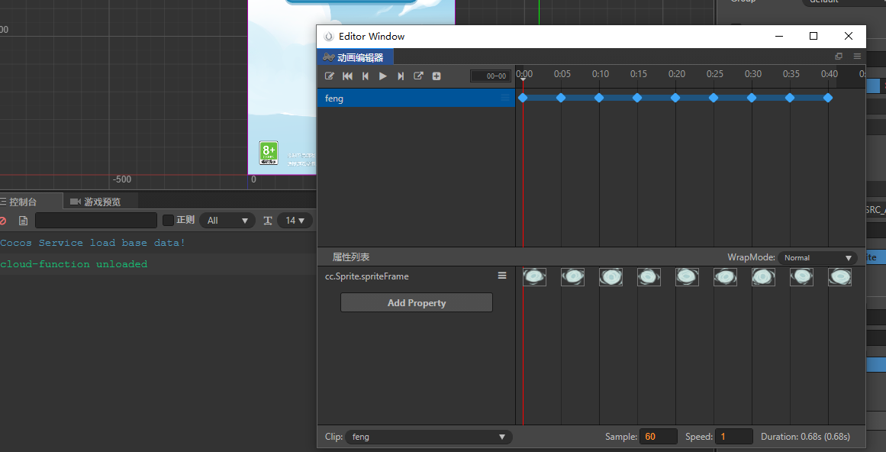Click the Speed value field showing 1
The height and width of the screenshot is (452, 886).
pyautogui.click(x=734, y=437)
